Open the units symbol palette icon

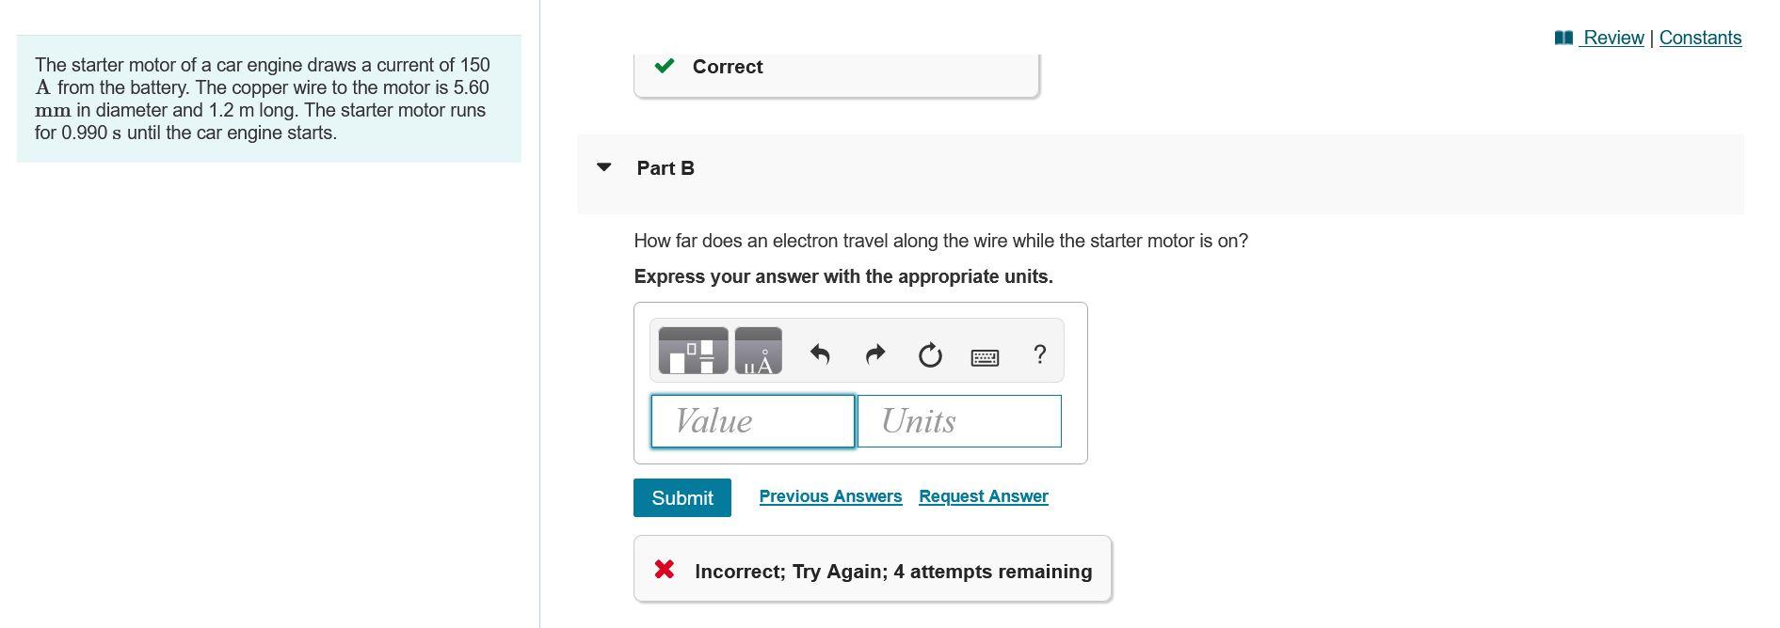pos(758,353)
